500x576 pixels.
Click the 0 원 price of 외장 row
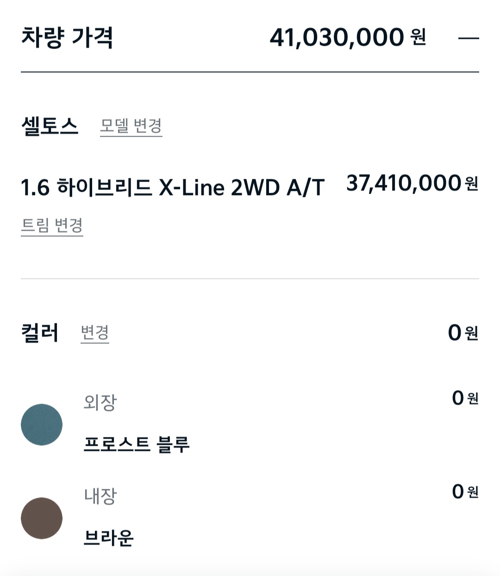coord(465,398)
